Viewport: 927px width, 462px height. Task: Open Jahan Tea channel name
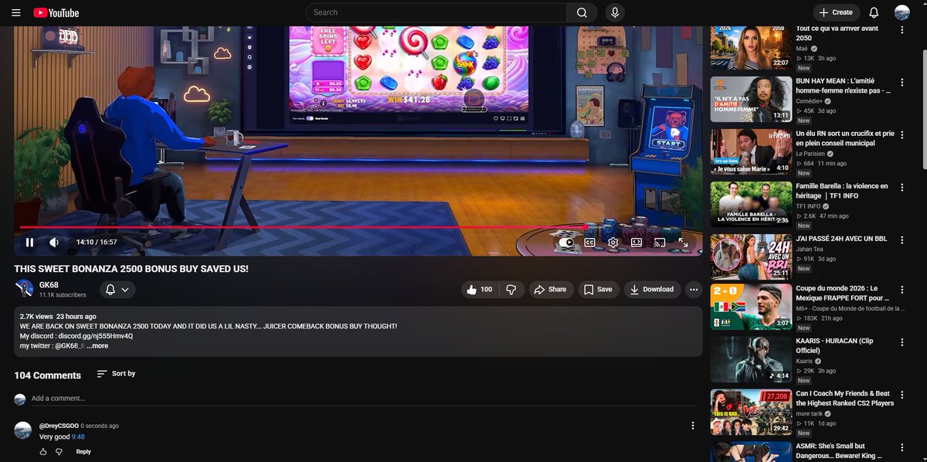point(810,249)
